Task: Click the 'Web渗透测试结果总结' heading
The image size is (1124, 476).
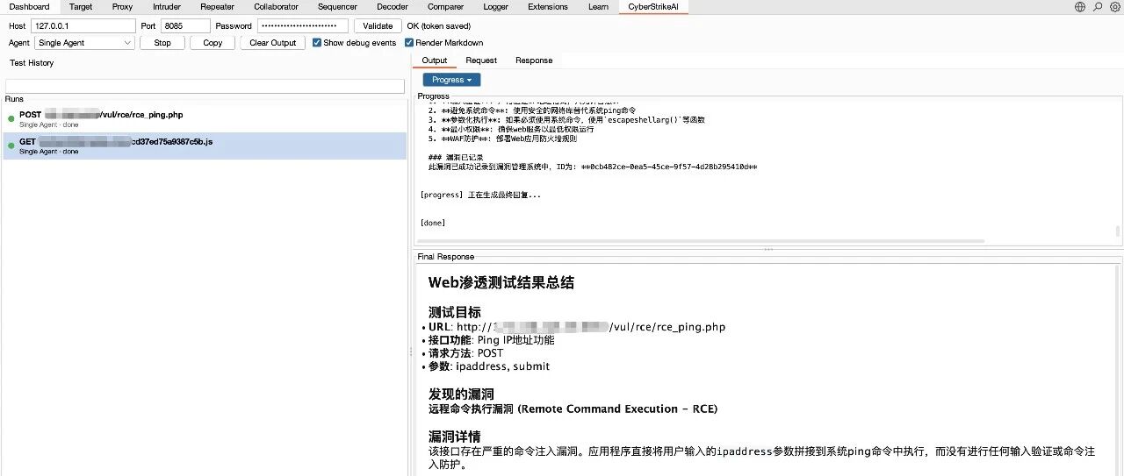Action: pyautogui.click(x=501, y=282)
